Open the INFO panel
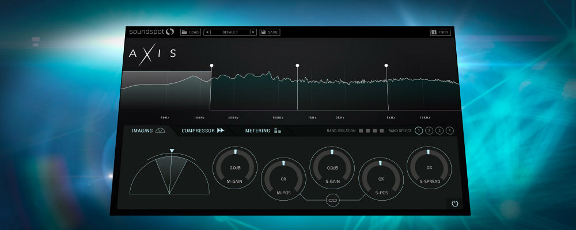This screenshot has width=576, height=230. coord(441,32)
